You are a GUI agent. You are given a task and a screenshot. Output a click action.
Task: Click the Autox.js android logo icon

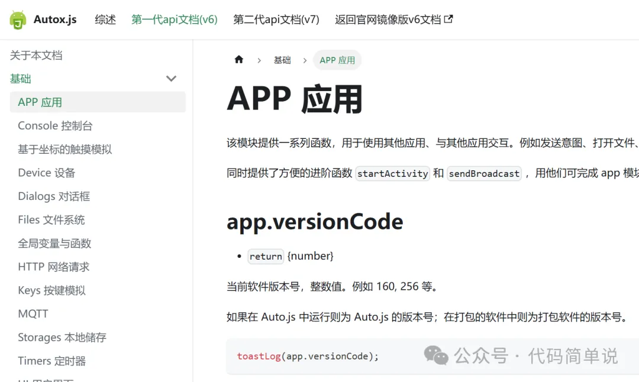[18, 20]
